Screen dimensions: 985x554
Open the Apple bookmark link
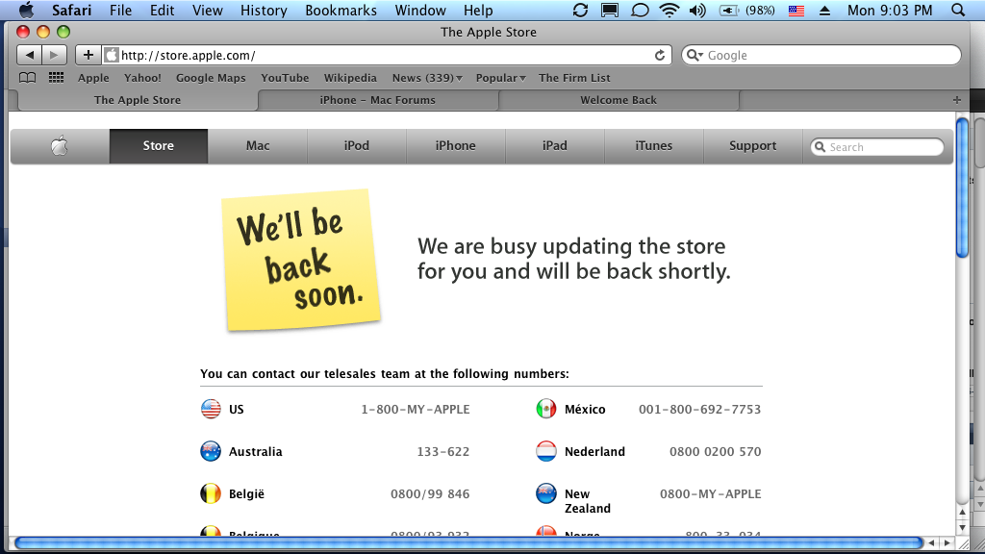93,78
